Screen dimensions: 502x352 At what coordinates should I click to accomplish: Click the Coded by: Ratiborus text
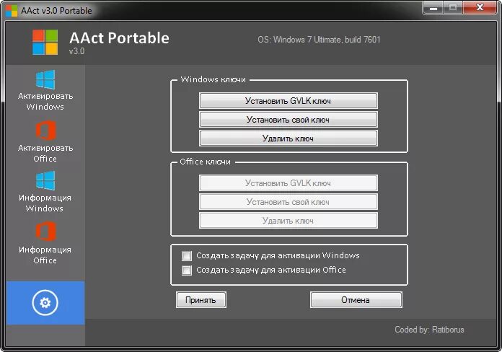click(x=429, y=330)
